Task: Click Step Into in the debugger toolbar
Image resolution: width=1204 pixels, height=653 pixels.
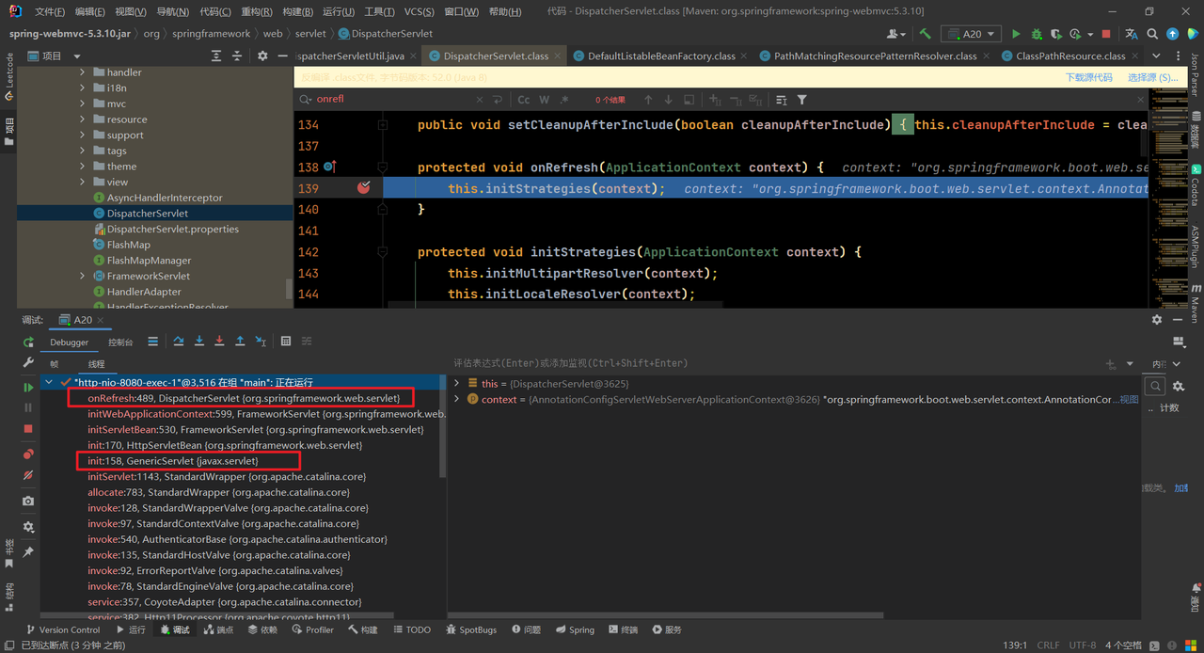Action: (x=199, y=341)
